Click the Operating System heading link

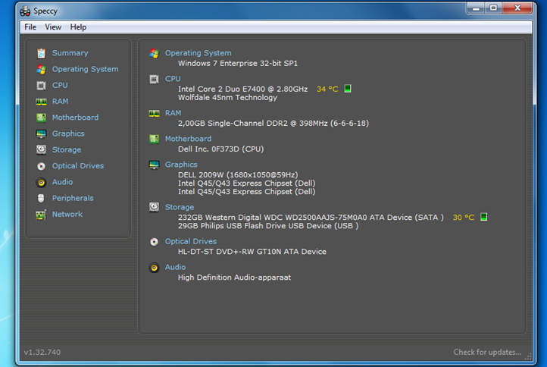pyautogui.click(x=198, y=53)
